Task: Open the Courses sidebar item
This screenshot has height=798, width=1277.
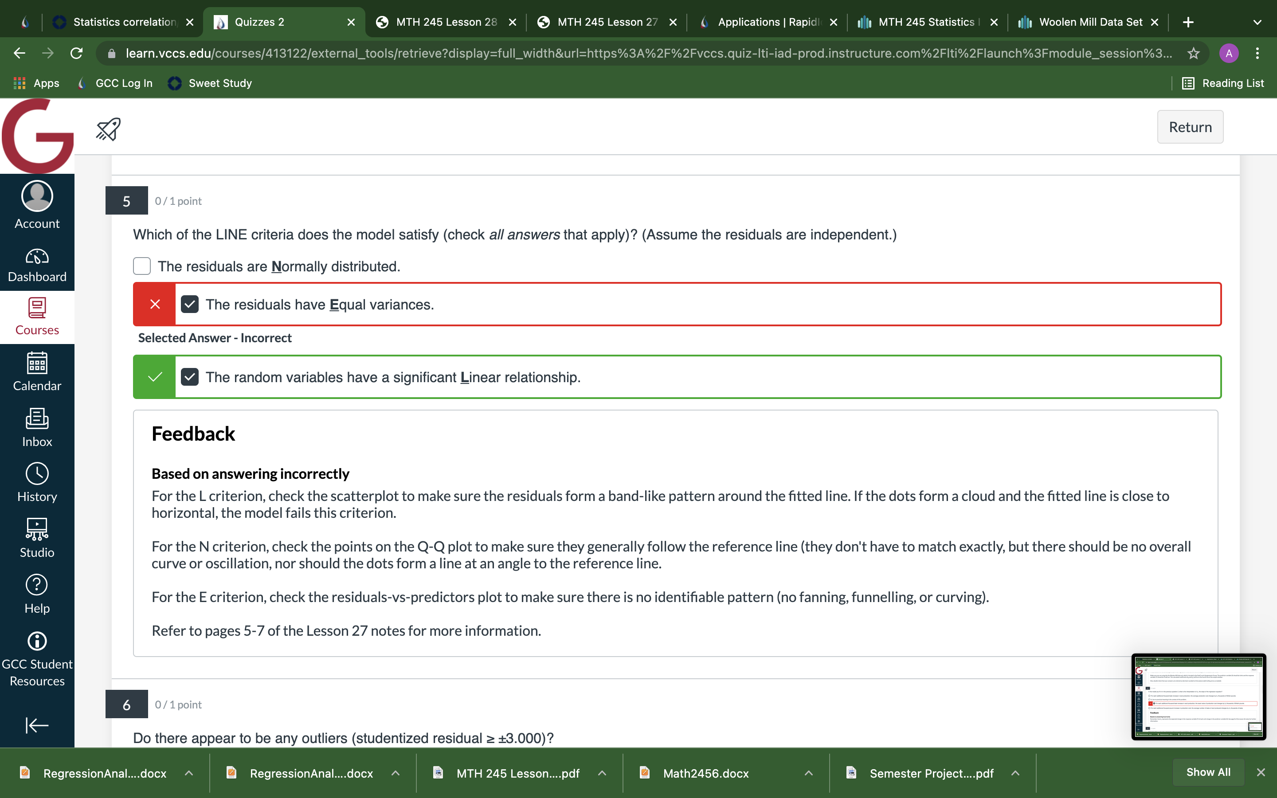Action: click(37, 317)
